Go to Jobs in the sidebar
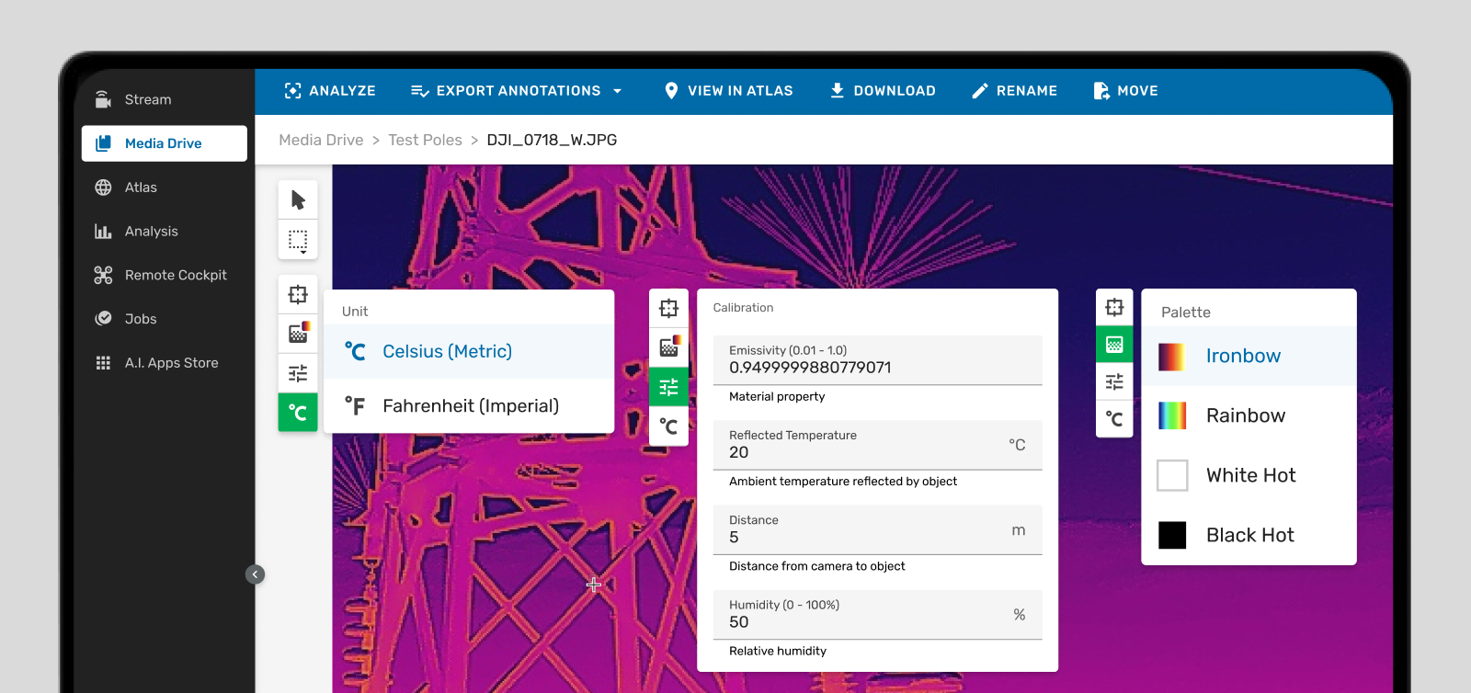 click(141, 319)
